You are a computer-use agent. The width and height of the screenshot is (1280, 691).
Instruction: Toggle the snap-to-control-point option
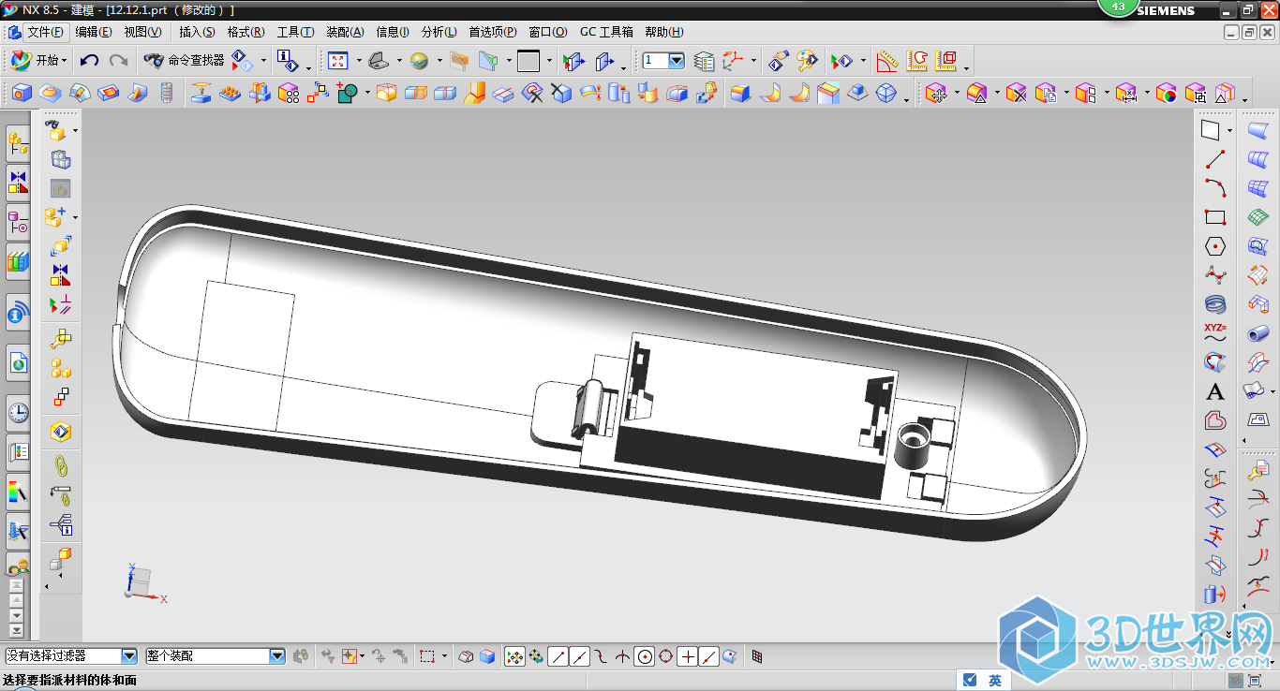[602, 656]
